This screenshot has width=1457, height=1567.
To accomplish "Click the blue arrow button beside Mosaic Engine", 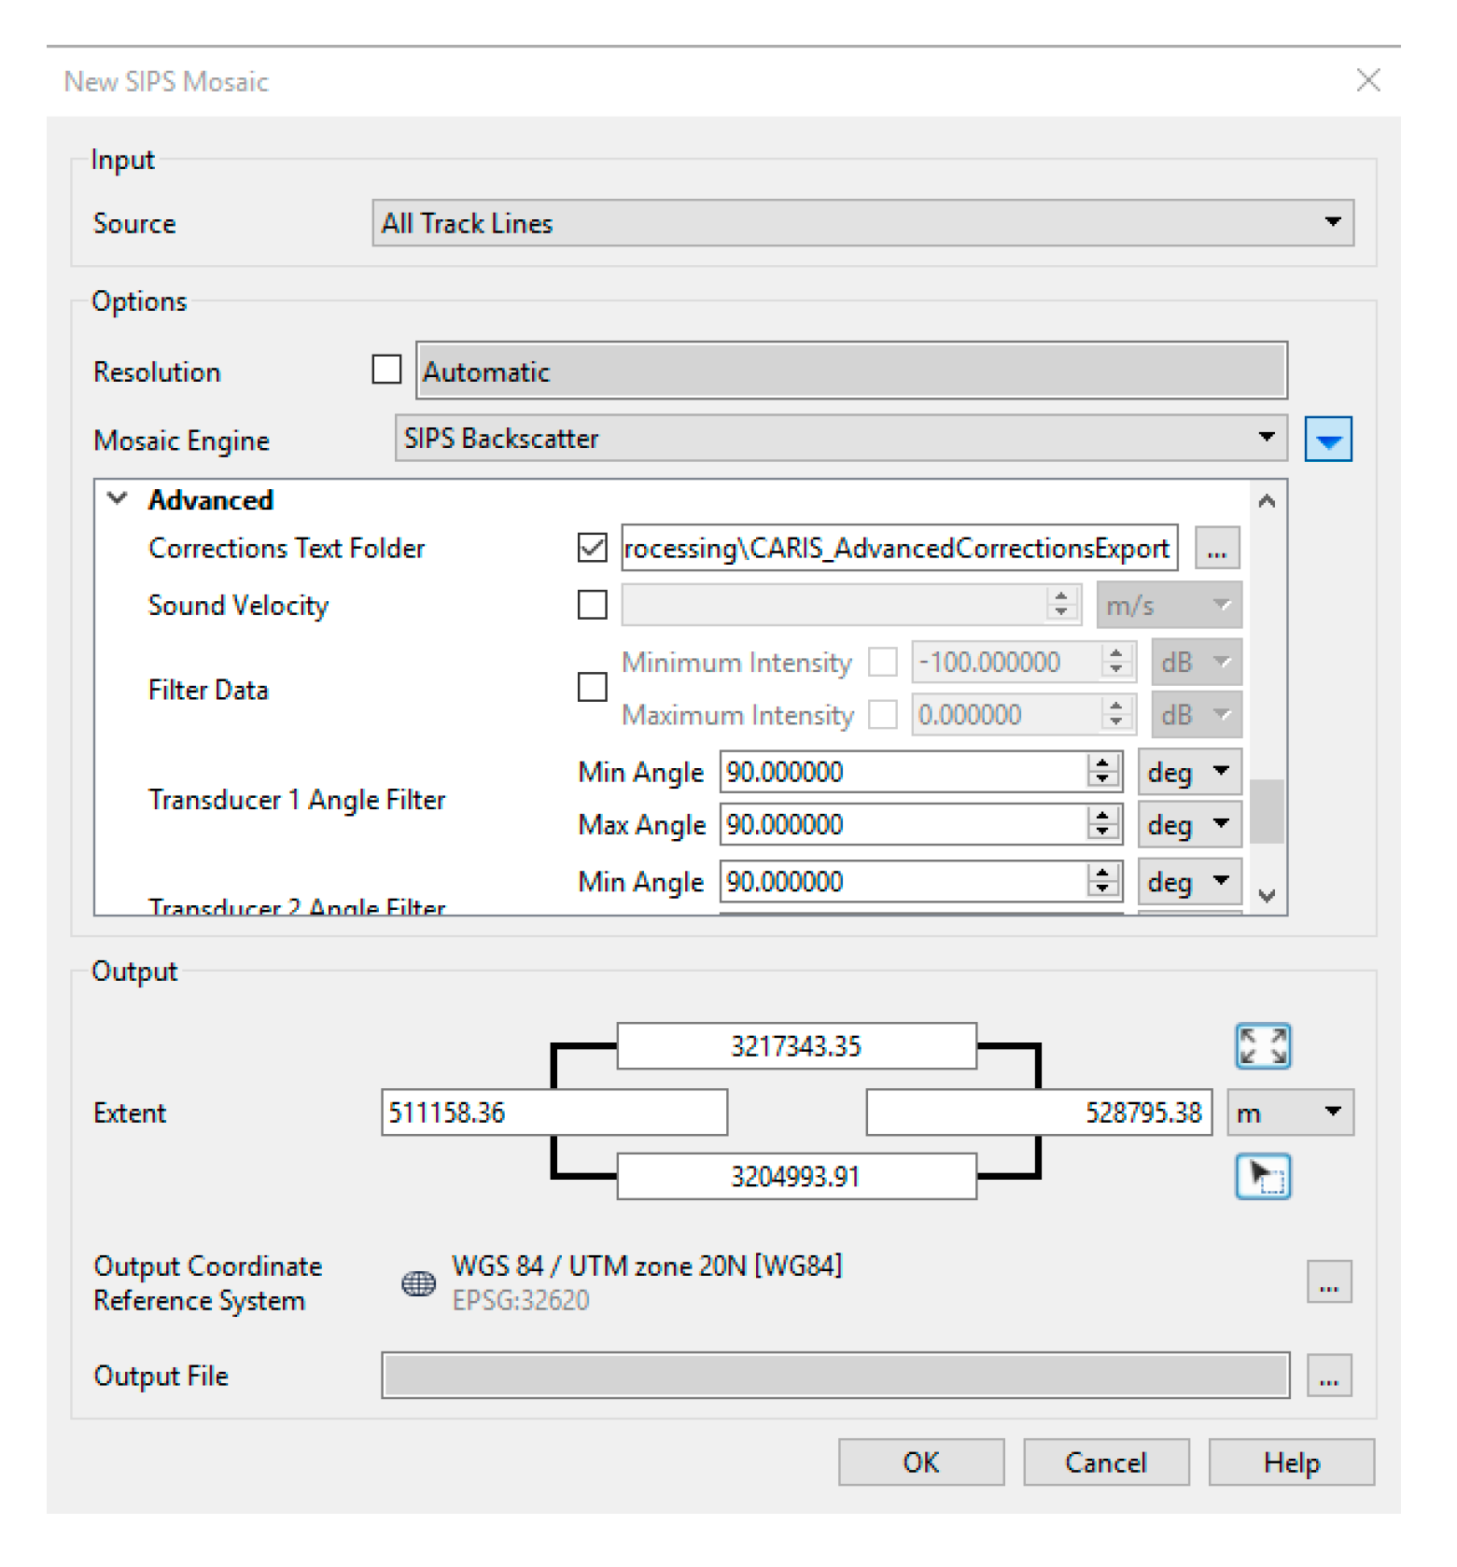I will [x=1327, y=440].
